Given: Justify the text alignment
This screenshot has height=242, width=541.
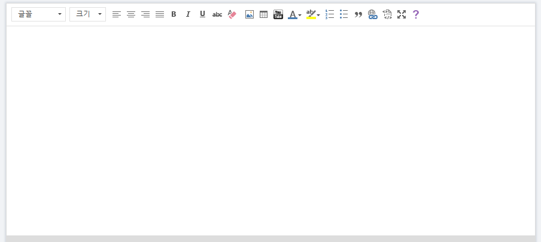Looking at the screenshot, I should point(160,14).
